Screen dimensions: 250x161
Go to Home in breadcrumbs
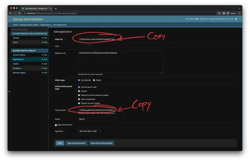pyautogui.click(x=15, y=25)
